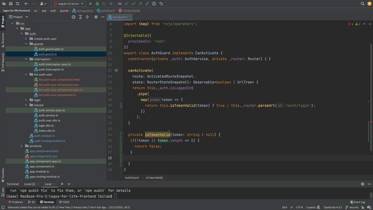This screenshot has height=210, width=373.
Task: Open the Project view selector dropdown
Action: [19, 17]
